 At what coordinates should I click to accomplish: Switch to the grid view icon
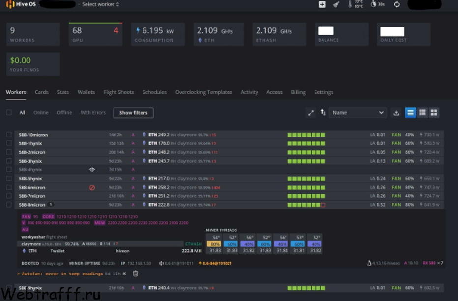tap(434, 113)
